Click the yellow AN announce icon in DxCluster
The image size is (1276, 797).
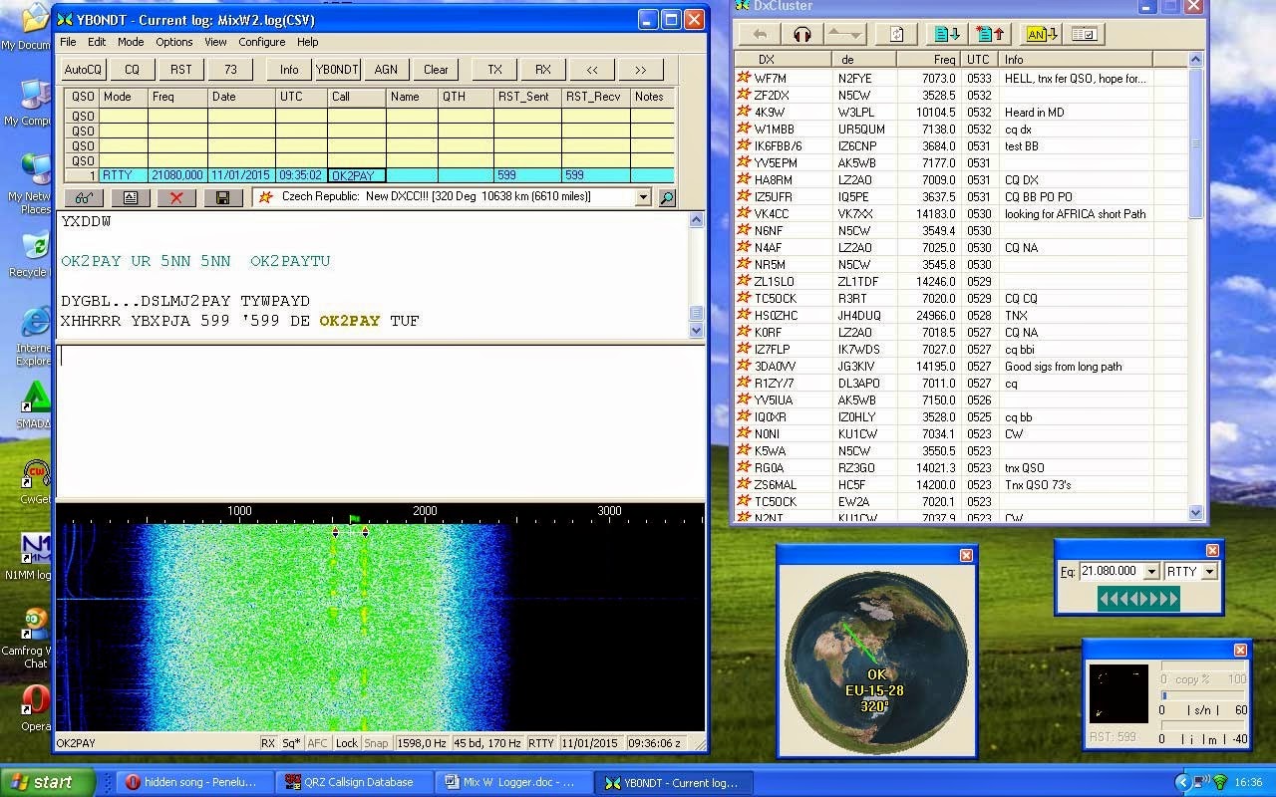(1041, 34)
